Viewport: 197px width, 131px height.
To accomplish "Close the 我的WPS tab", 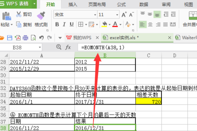I will (97, 38).
